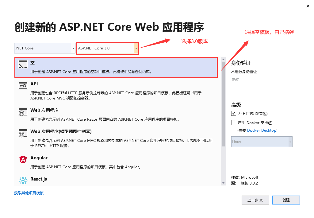Open 获取其他项目模板 link
Screen dimensions: 314x218
coord(29,193)
